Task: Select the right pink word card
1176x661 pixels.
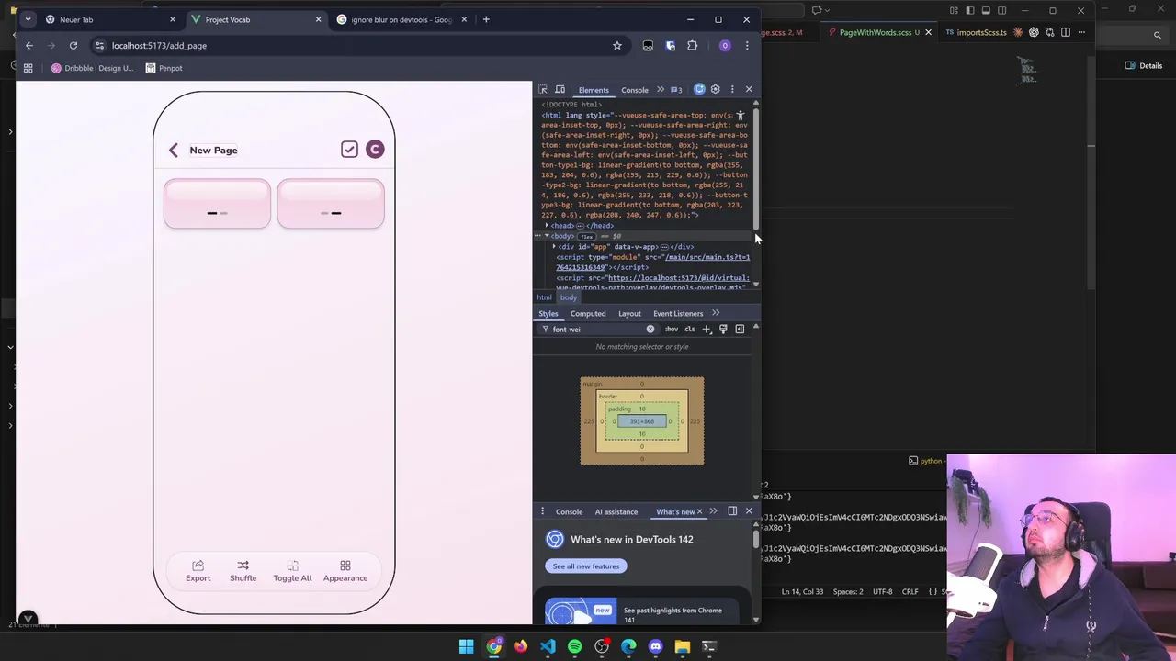Action: pos(331,204)
